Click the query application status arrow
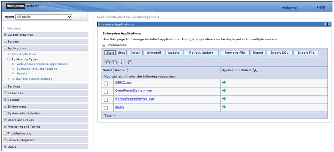 click(x=224, y=107)
